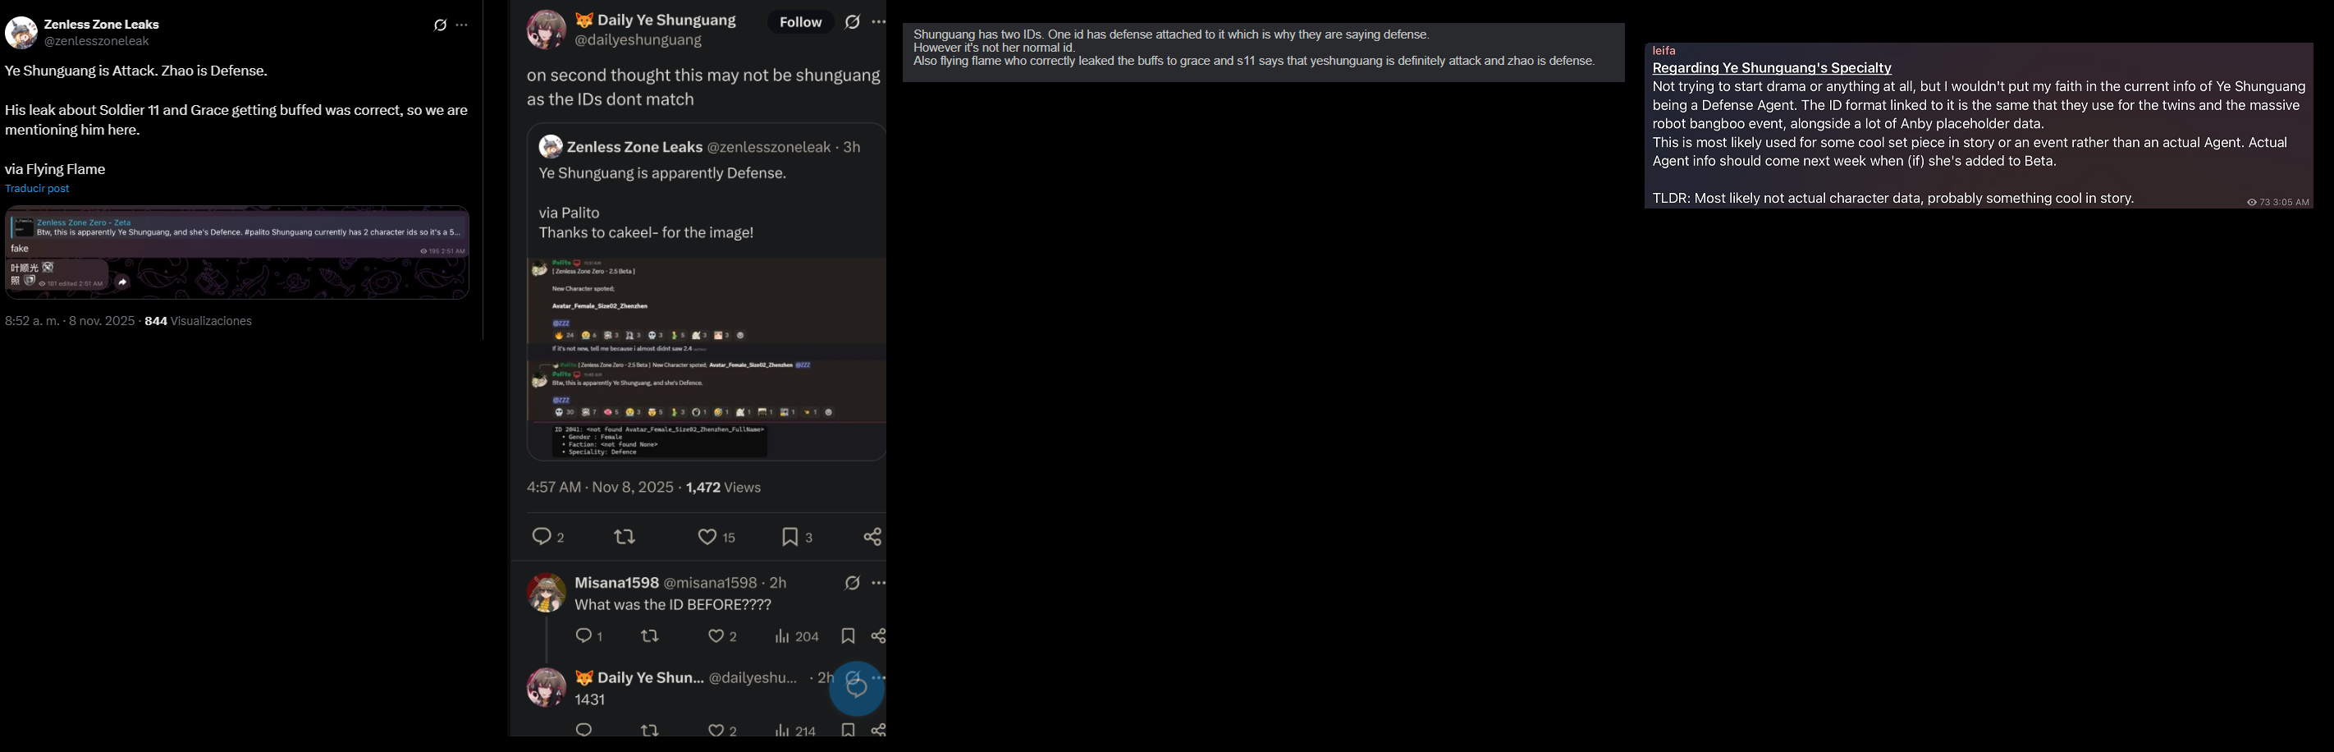The image size is (2334, 752).
Task: Click Grok icon on Misana1598 reply
Action: pyautogui.click(x=853, y=583)
